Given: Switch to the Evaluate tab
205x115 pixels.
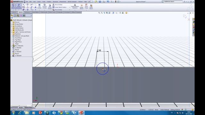Looking at the screenshot, I should point(60,12).
